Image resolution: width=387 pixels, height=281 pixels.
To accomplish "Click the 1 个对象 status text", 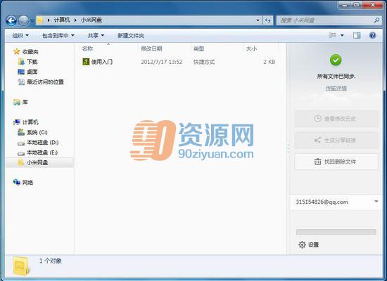I will (51, 261).
